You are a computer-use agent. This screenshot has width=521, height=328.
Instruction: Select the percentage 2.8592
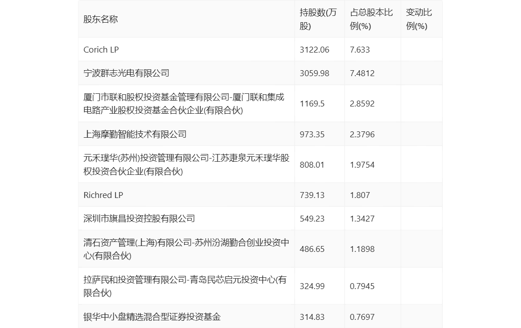pyautogui.click(x=362, y=104)
